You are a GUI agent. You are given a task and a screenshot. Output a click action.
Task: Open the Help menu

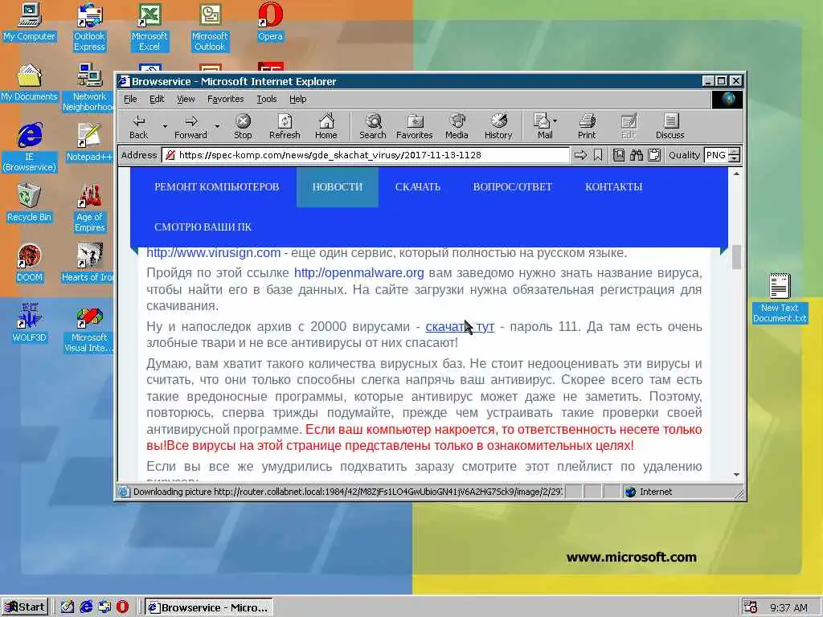click(297, 99)
